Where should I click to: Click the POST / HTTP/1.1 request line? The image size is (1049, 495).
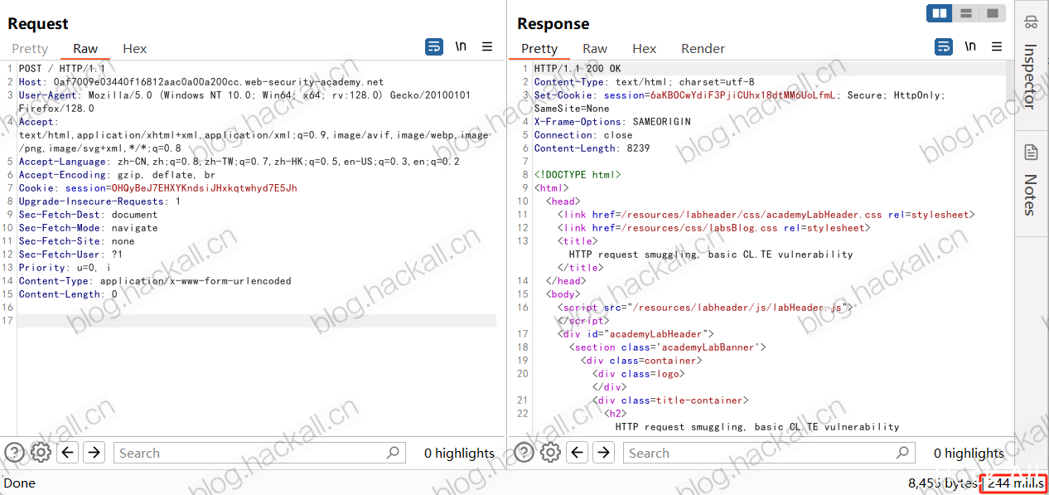point(62,69)
